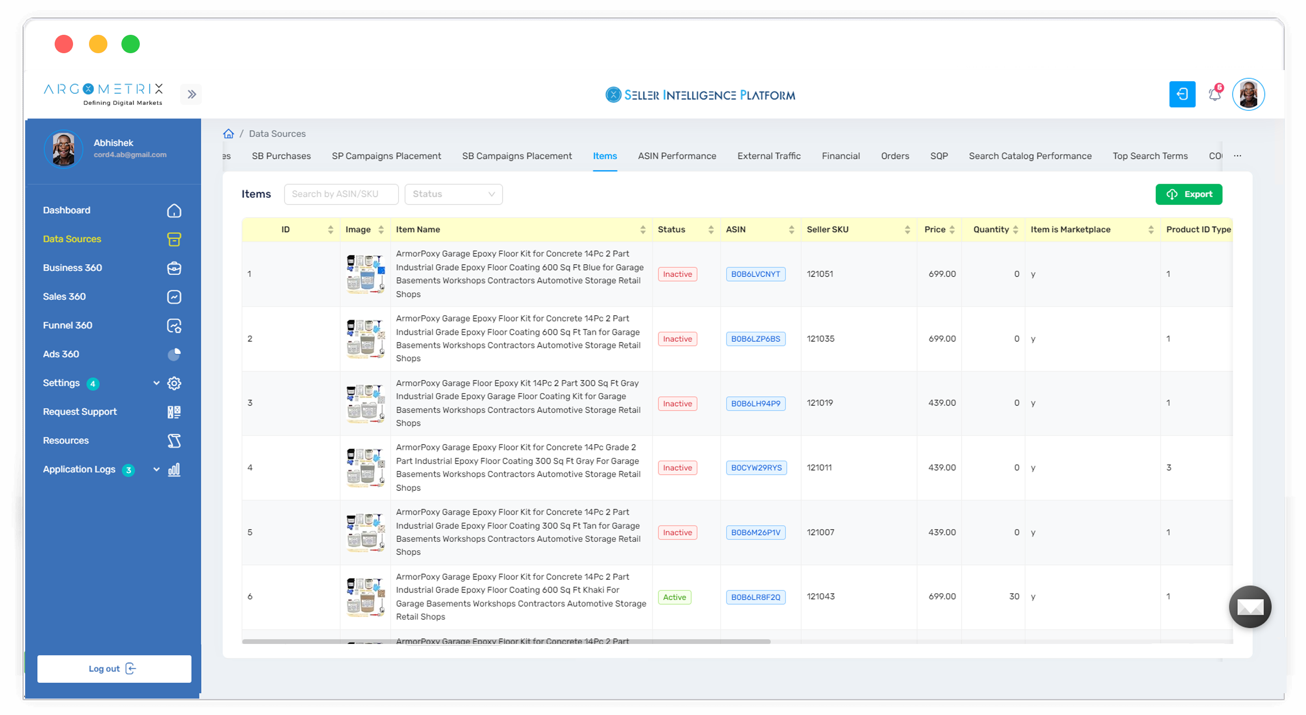Expand the Settings sidebar menu
Viewport: 1306px width, 715px height.
click(156, 383)
